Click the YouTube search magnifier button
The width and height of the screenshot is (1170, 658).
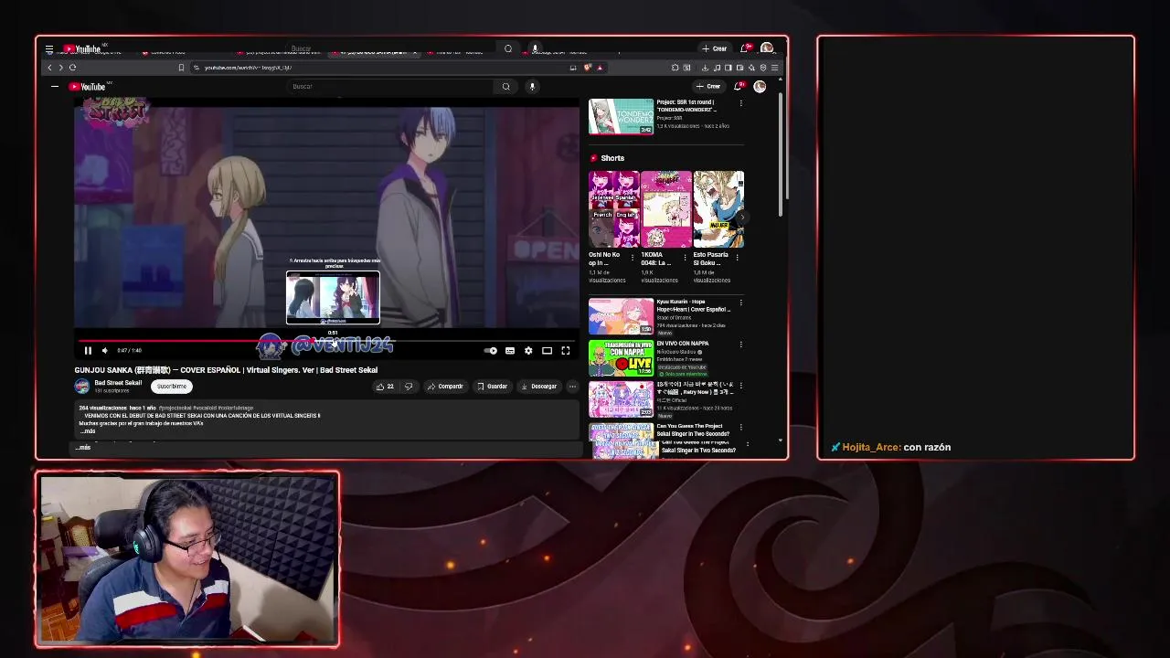[505, 87]
